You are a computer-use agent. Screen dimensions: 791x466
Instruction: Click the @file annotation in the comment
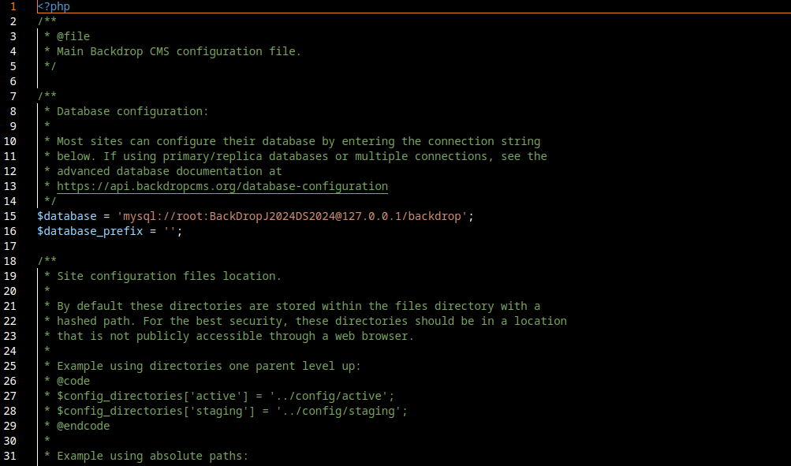pyautogui.click(x=73, y=36)
